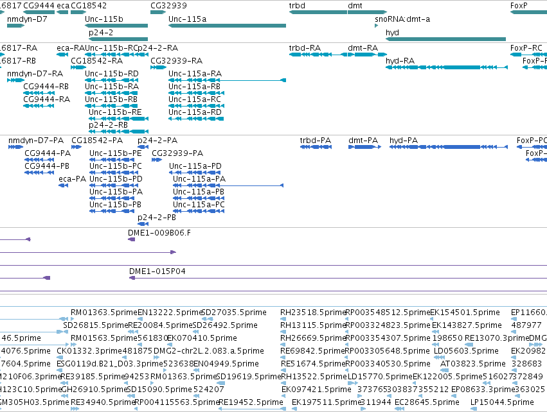Select the eca gene label
This screenshot has height=412, width=547.
(x=63, y=6)
